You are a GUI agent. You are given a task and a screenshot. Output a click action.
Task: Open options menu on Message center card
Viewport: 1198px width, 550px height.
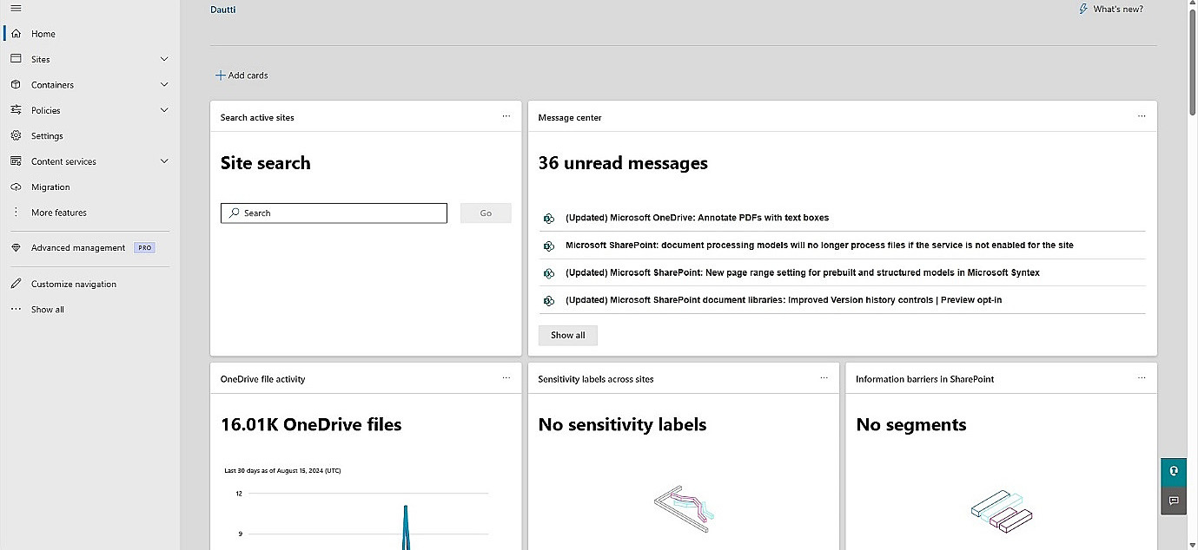[x=1142, y=116]
